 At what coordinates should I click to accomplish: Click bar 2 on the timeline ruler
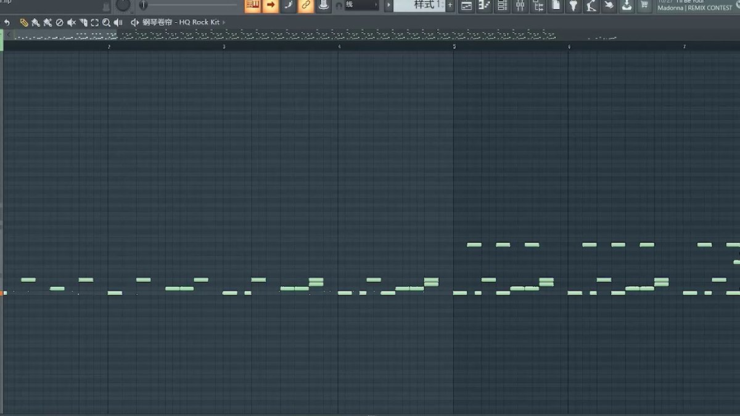(109, 47)
